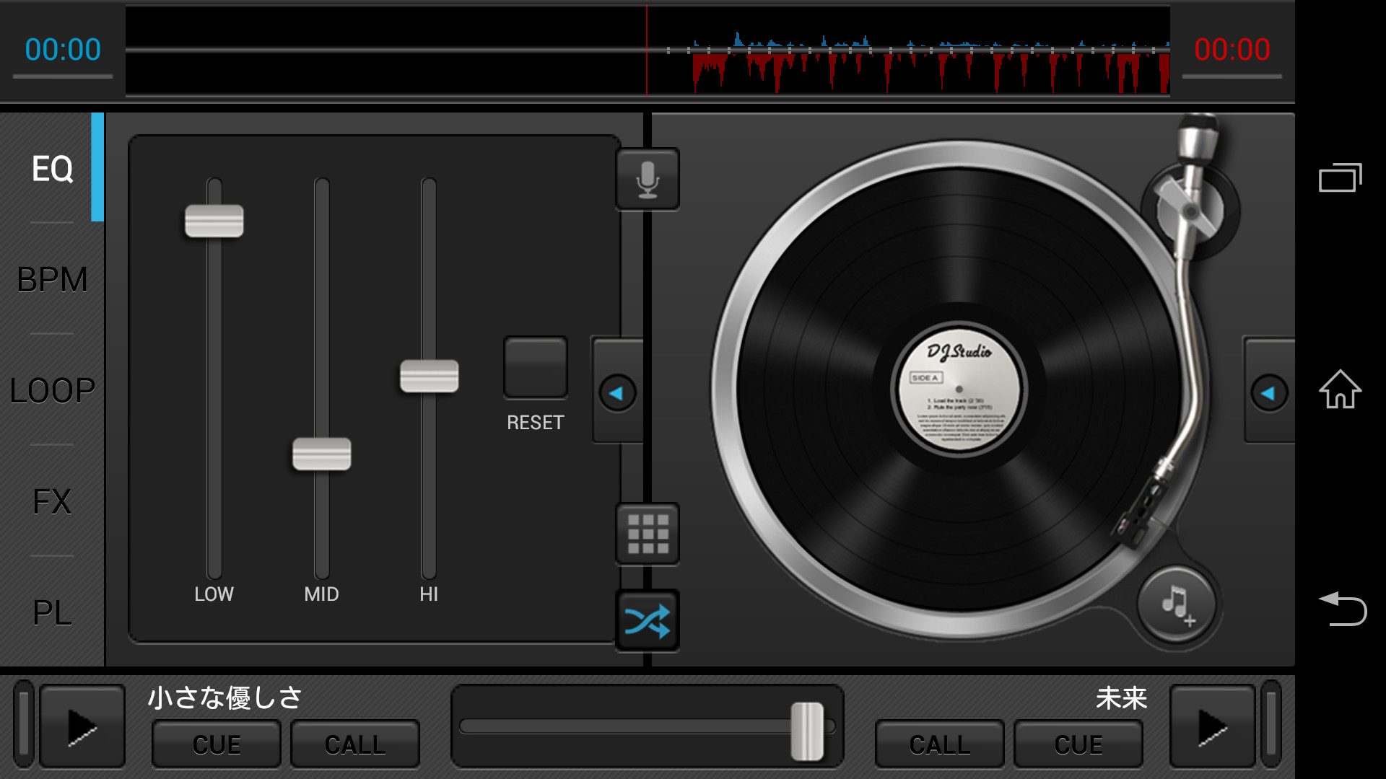Screen dimensions: 1386x779
Task: Click the add music note button
Action: point(1177,604)
